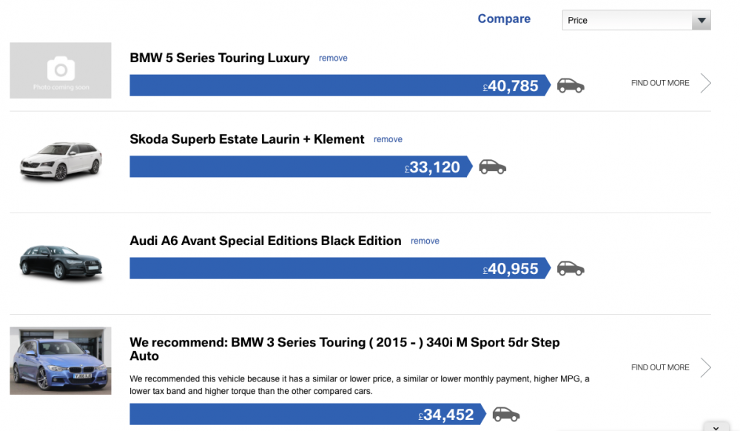Screen dimensions: 740x431
Task: Click camera placeholder icon for BMW 5 Series
Action: (61, 69)
